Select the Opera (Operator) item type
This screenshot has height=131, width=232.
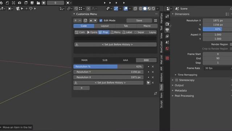(92, 32)
